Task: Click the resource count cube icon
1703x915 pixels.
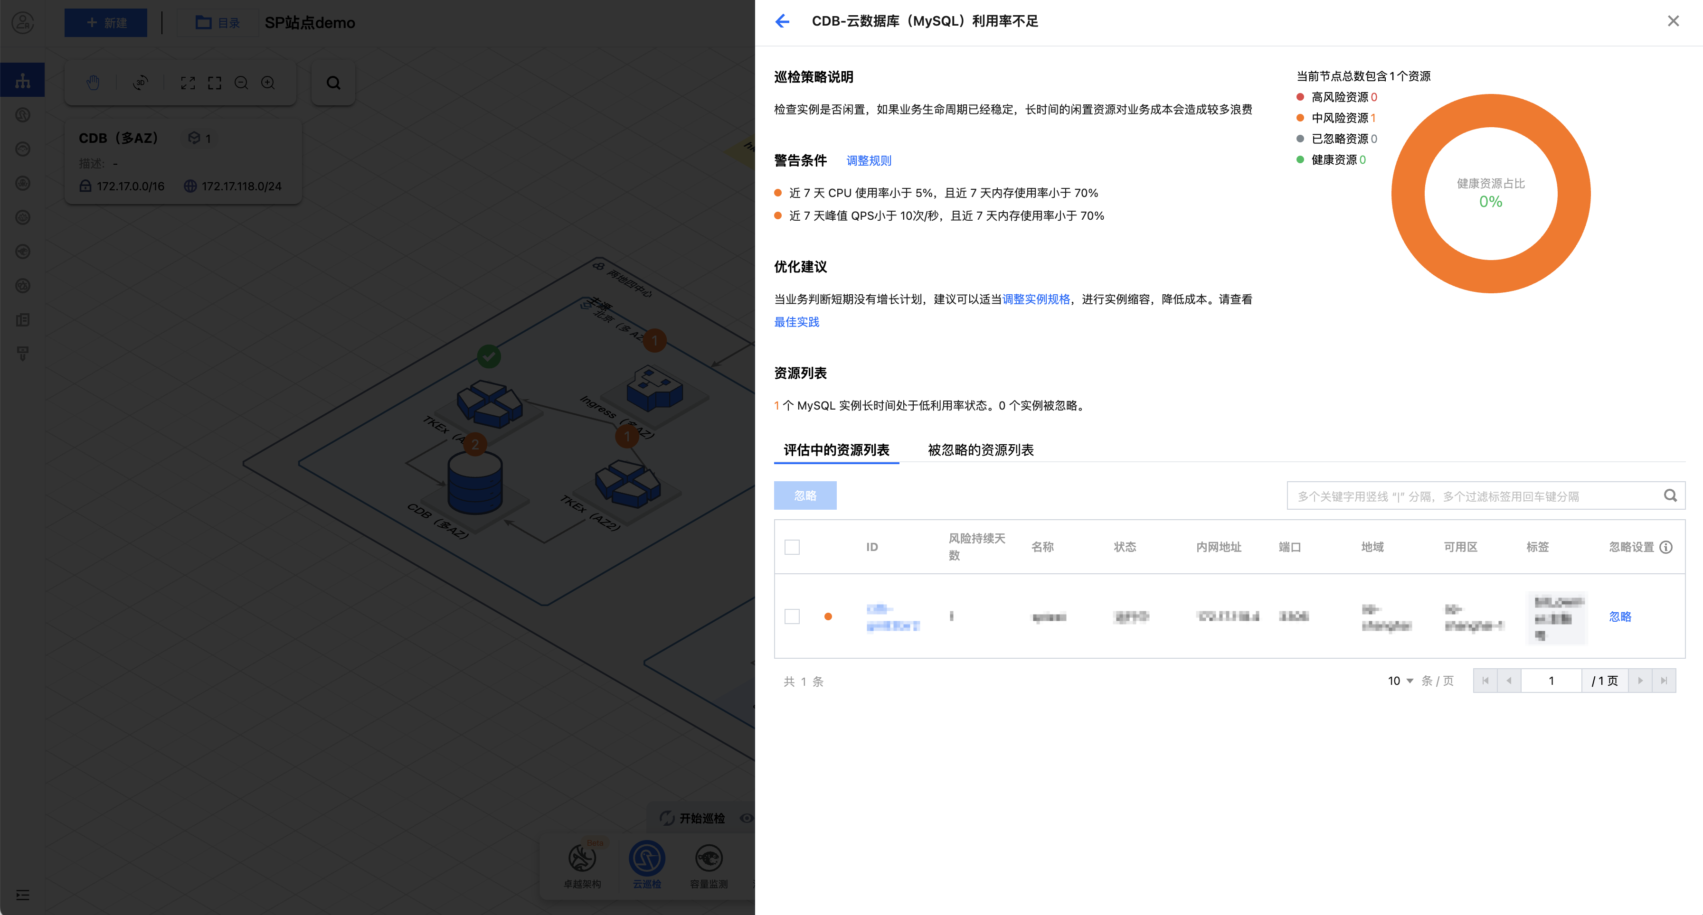Action: [194, 138]
